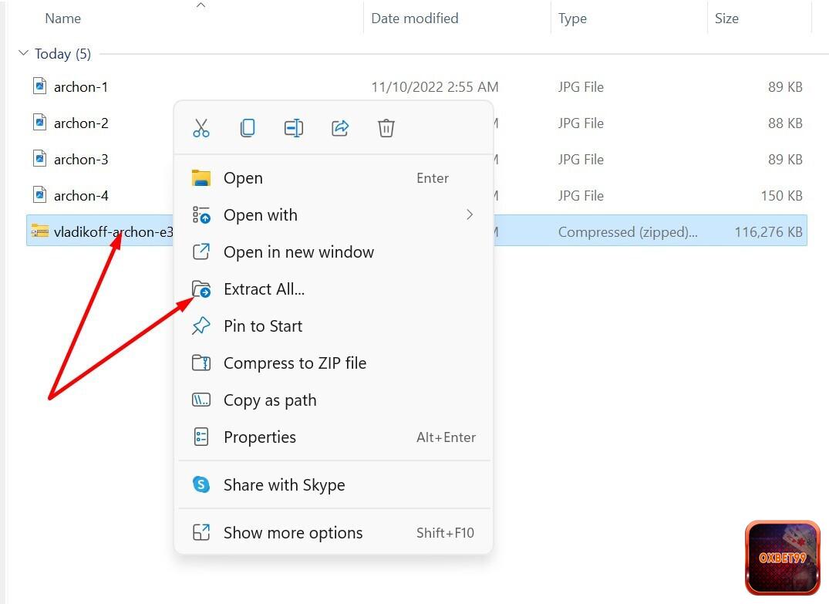The height and width of the screenshot is (604, 829).
Task: Click the Open with submenu arrow
Action: point(470,214)
